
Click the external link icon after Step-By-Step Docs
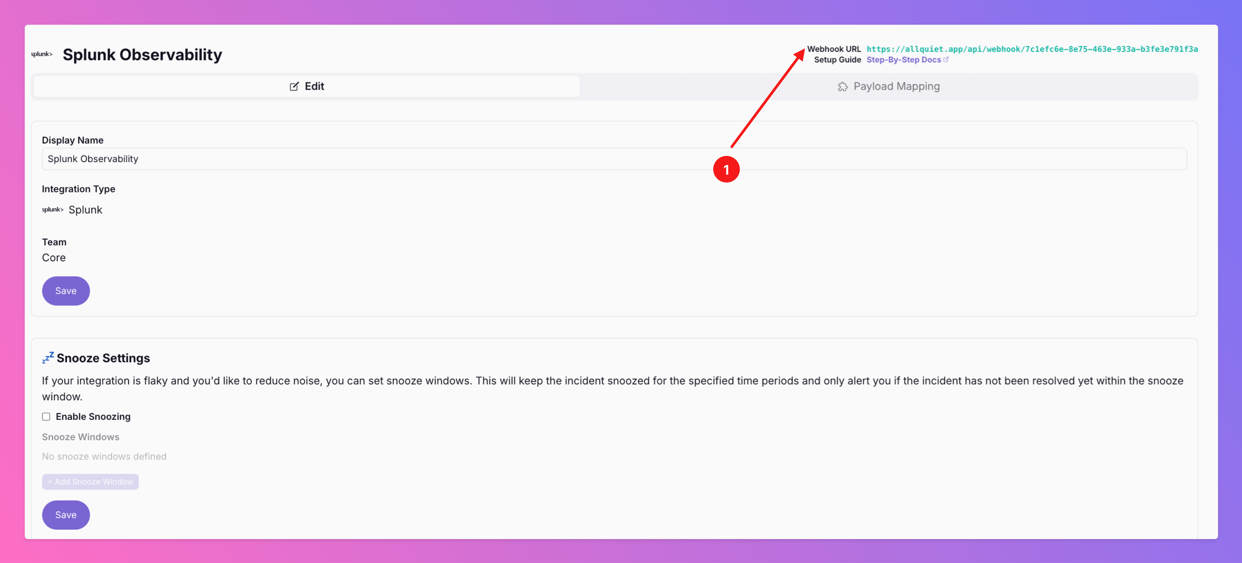(946, 60)
